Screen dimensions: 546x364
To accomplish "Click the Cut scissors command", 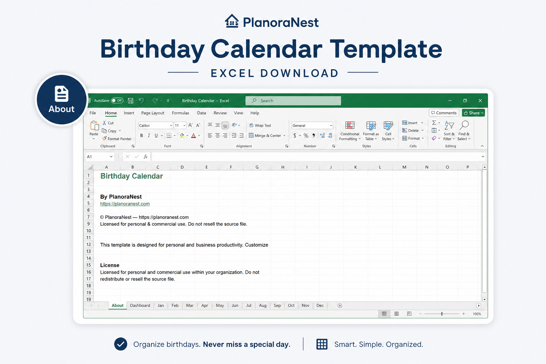I will 108,123.
